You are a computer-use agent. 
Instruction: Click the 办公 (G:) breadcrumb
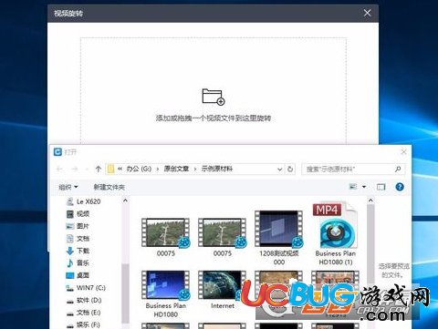[x=139, y=169]
